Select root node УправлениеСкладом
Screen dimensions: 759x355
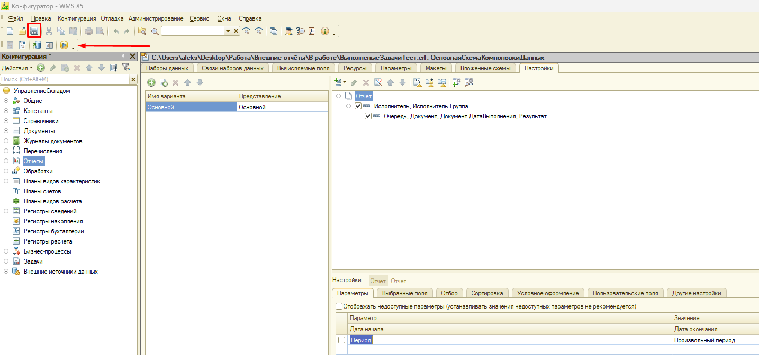tap(42, 91)
